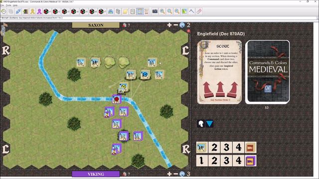Decrease the Viking token count with minus
Image resolution: width=319 pixels, height=179 pixels.
click(176, 174)
